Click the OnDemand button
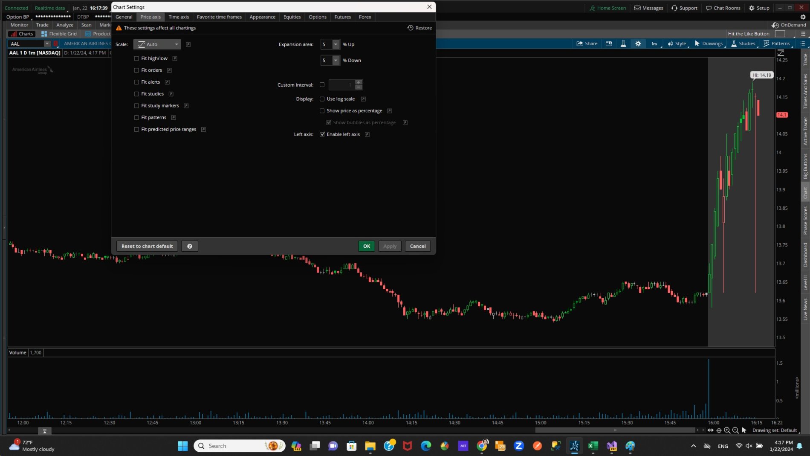This screenshot has width=810, height=456. tap(789, 25)
